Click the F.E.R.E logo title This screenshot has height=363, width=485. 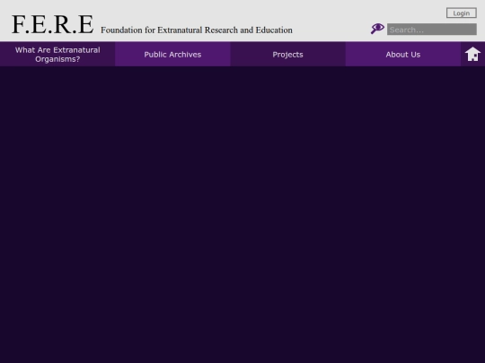pos(53,24)
